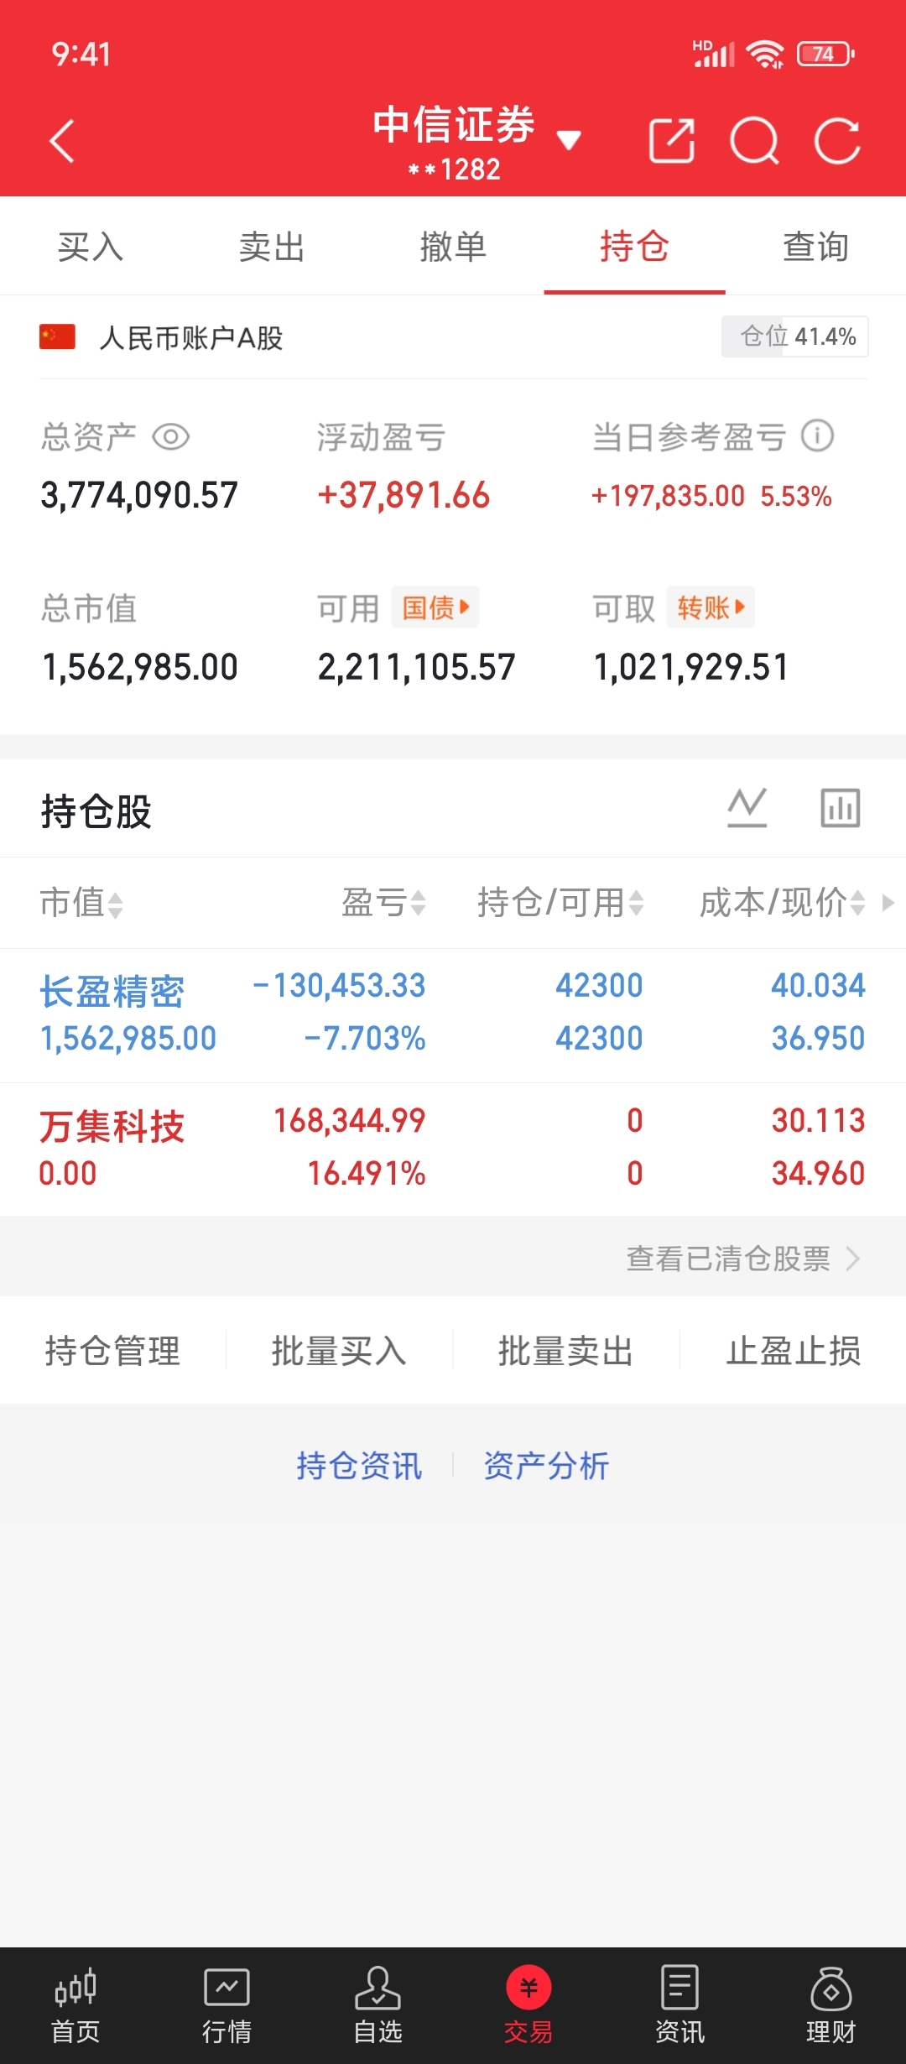Open the bar chart icon in 持仓股
906x2064 pixels.
[x=841, y=808]
